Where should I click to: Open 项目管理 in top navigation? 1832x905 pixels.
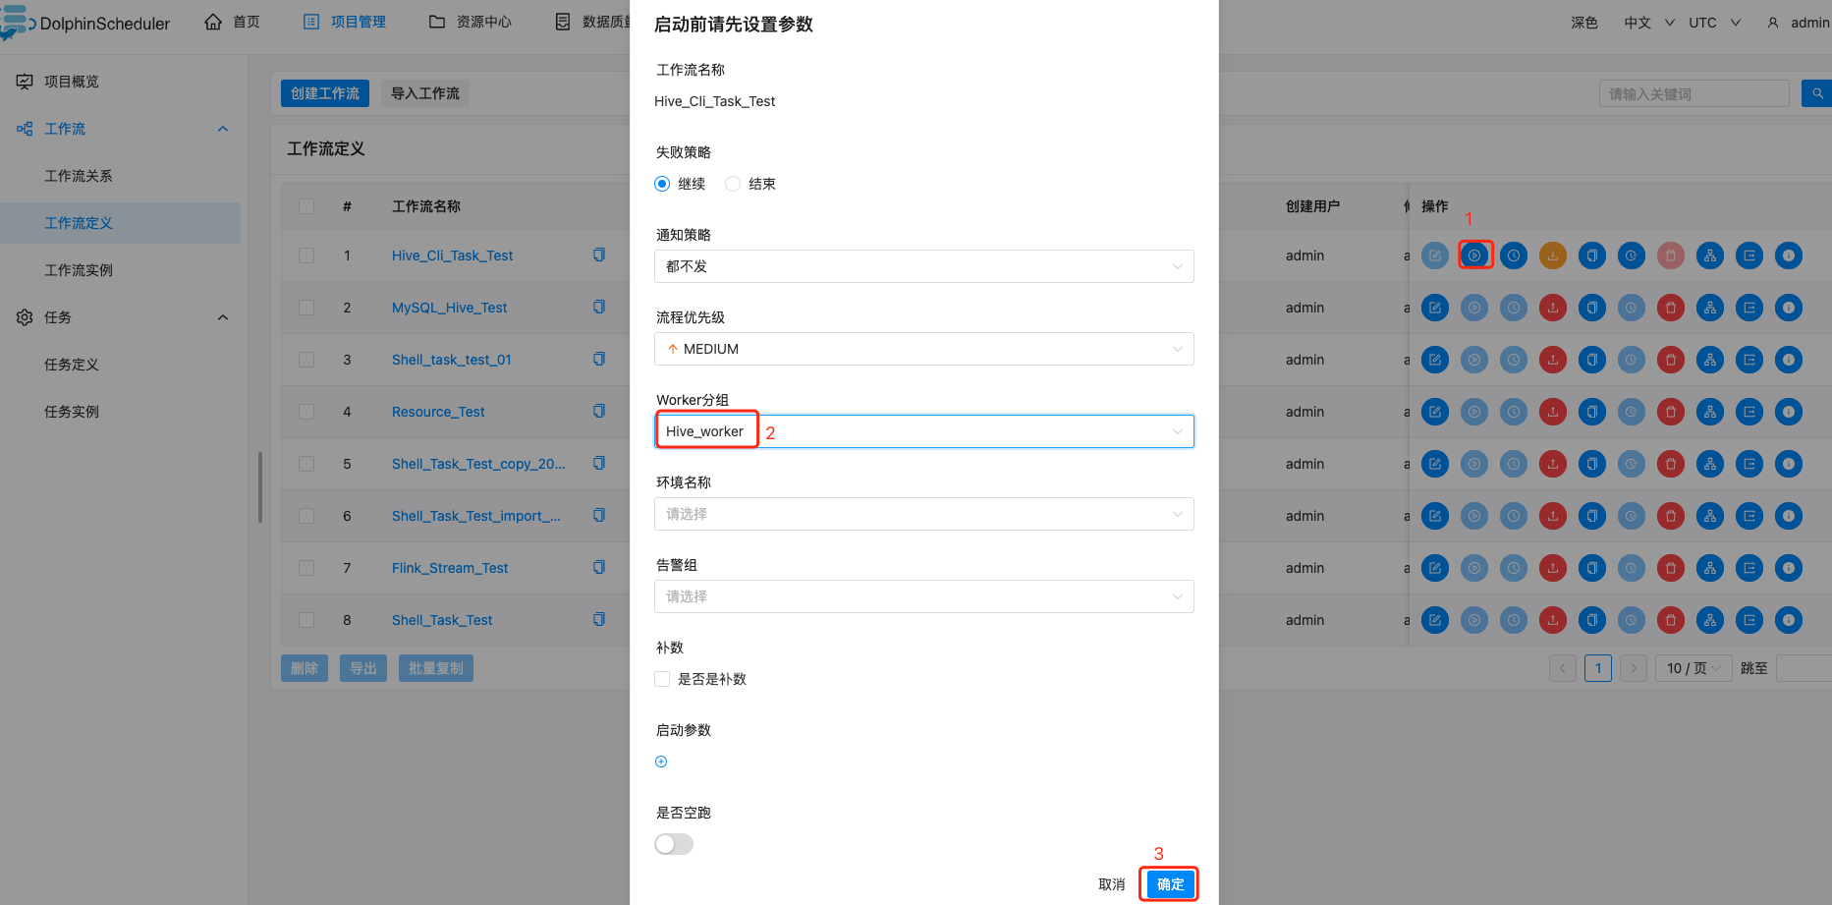(x=345, y=22)
